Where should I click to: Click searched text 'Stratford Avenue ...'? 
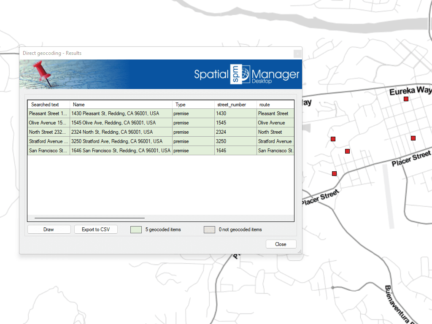pyautogui.click(x=49, y=141)
